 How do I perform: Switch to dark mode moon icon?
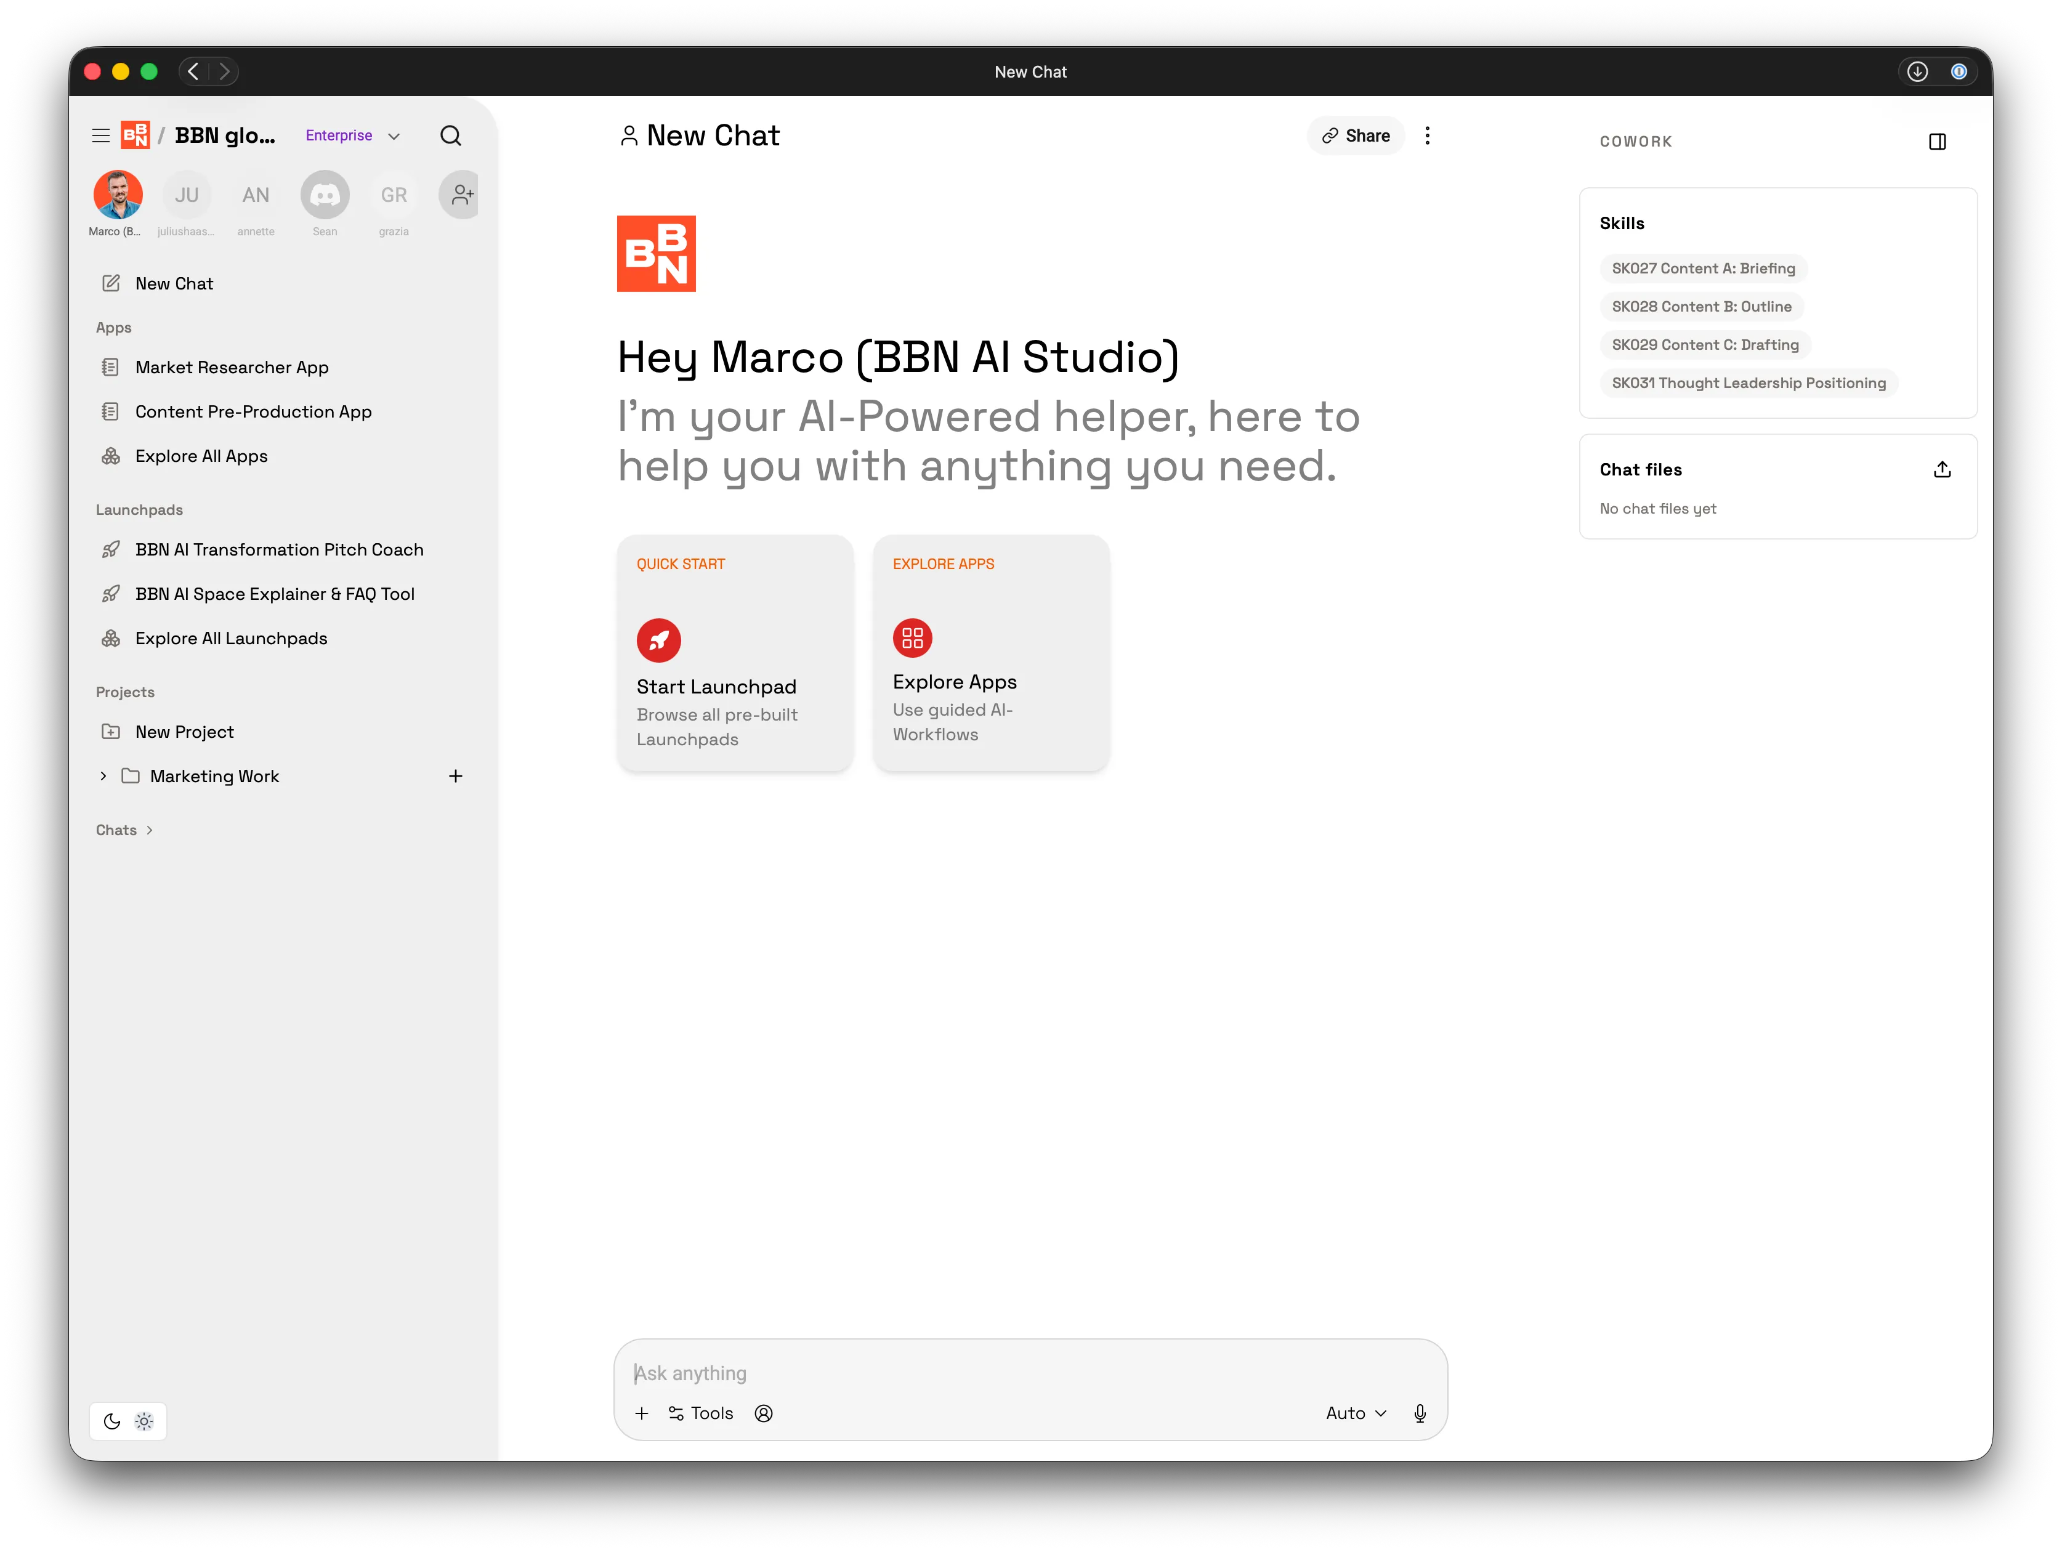[x=112, y=1421]
